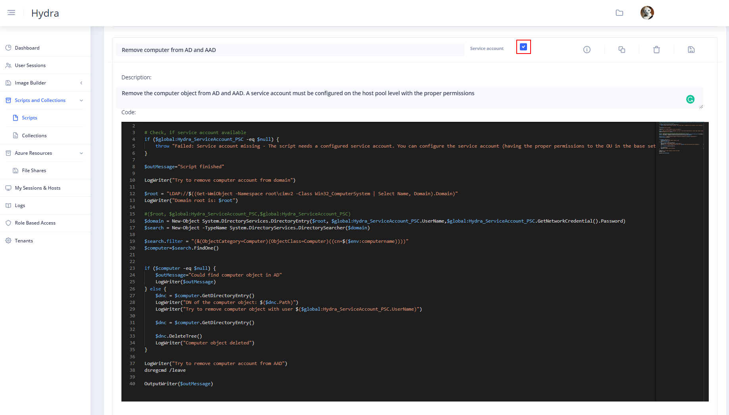729x415 pixels.
Task: Click the Scripts and Collections icon
Action: tap(8, 100)
